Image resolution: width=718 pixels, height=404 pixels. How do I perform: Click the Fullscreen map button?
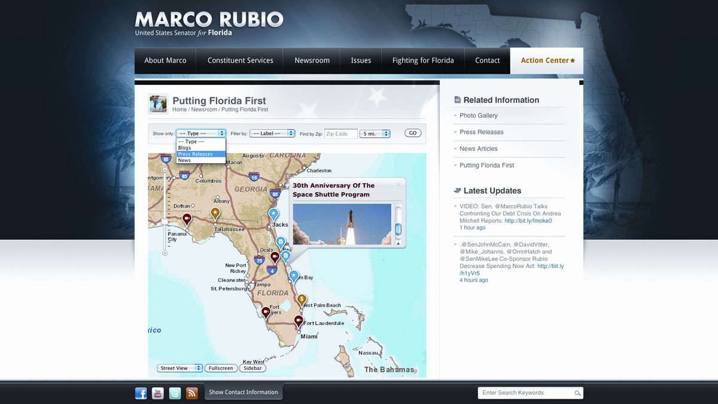point(221,368)
